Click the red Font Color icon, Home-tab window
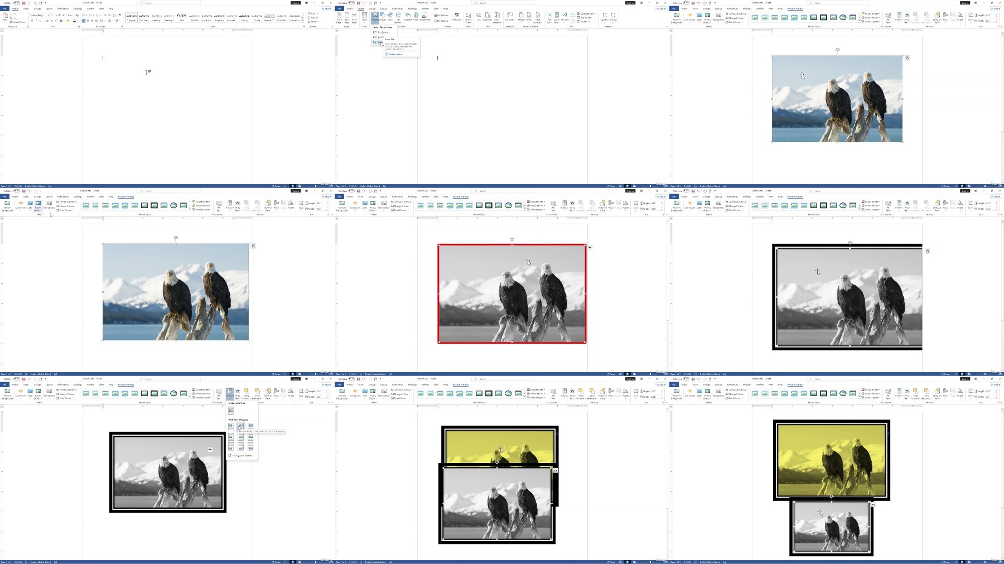This screenshot has width=1004, height=564. coord(74,21)
